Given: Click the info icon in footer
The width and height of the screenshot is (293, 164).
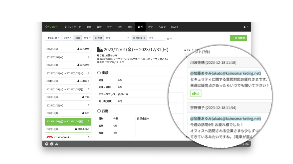Looking at the screenshot, I should (52, 144).
